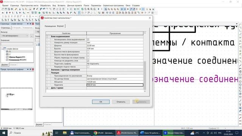Click the magnifier Zoom in icon

(x=88, y=9)
